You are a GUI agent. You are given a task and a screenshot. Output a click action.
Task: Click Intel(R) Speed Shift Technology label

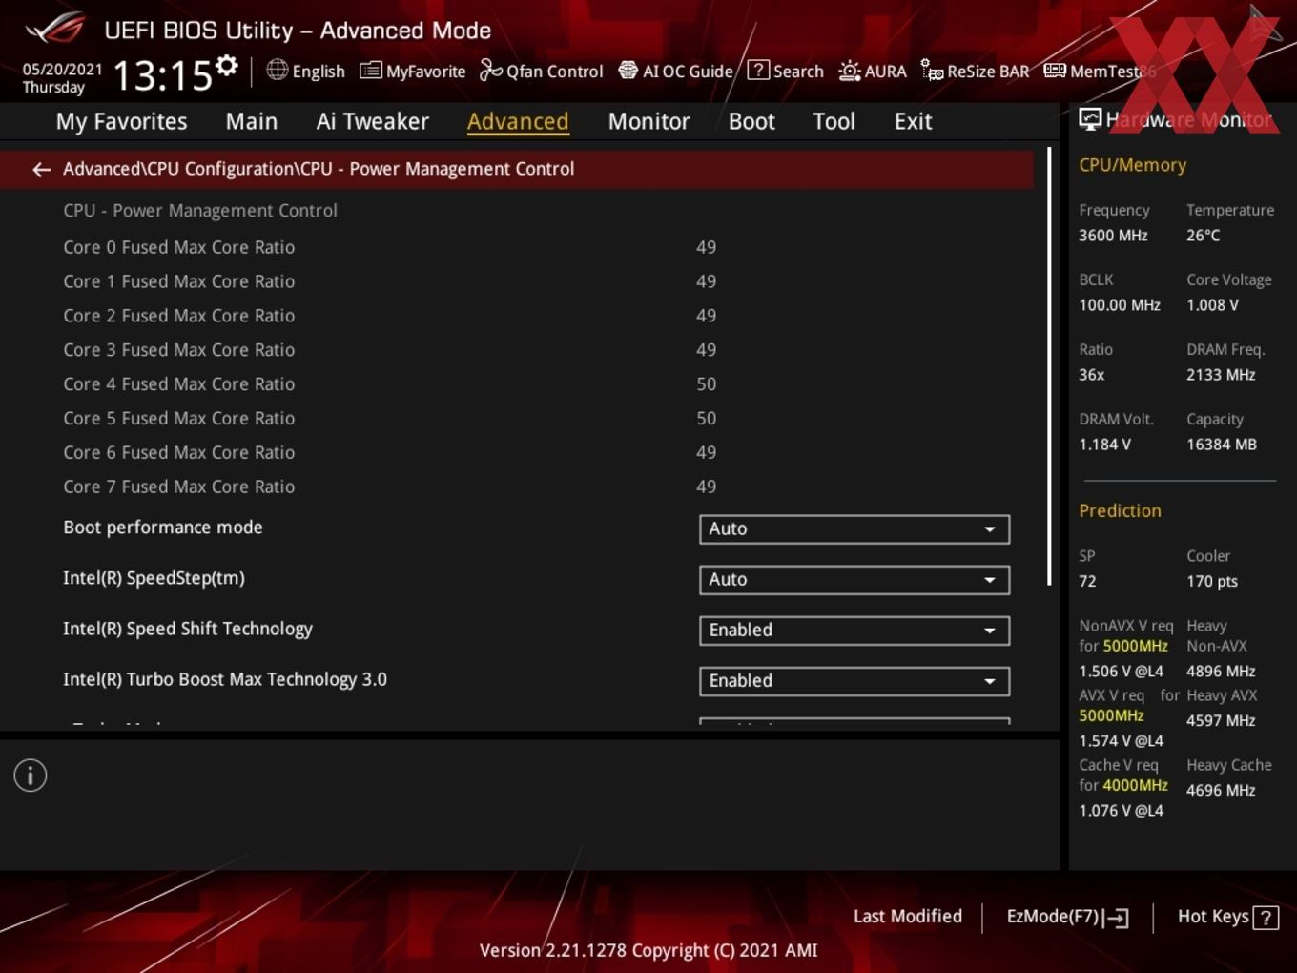click(x=188, y=629)
